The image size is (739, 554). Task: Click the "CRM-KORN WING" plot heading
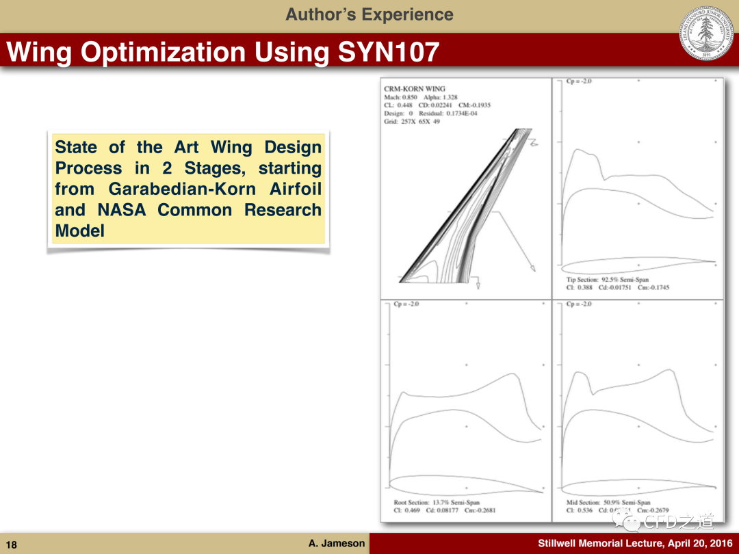point(415,89)
